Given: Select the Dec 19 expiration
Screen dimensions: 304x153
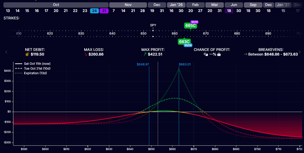Looking at the screenshot, I should pyautogui.click(x=152, y=11).
